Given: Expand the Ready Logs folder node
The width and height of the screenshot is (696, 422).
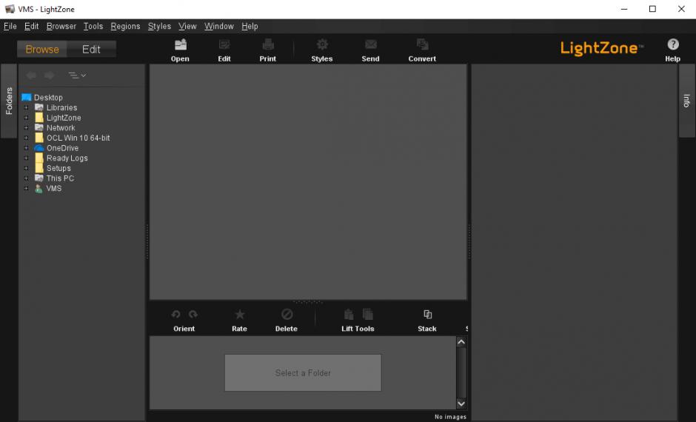Looking at the screenshot, I should click(26, 158).
